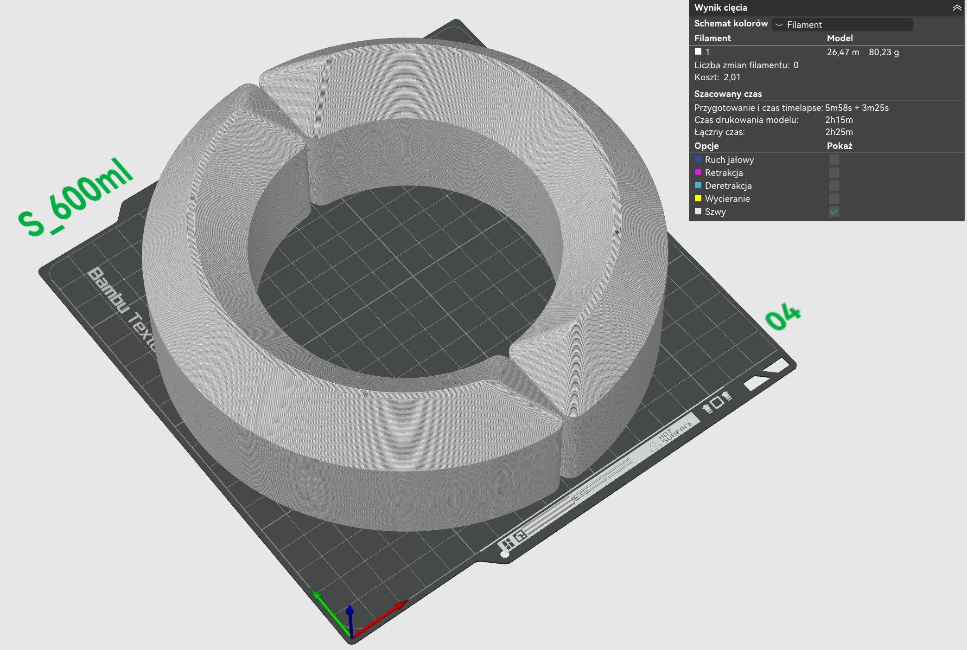Click the cyan Deretrakcja color swatch
Image resolution: width=967 pixels, height=650 pixels.
pos(698,185)
